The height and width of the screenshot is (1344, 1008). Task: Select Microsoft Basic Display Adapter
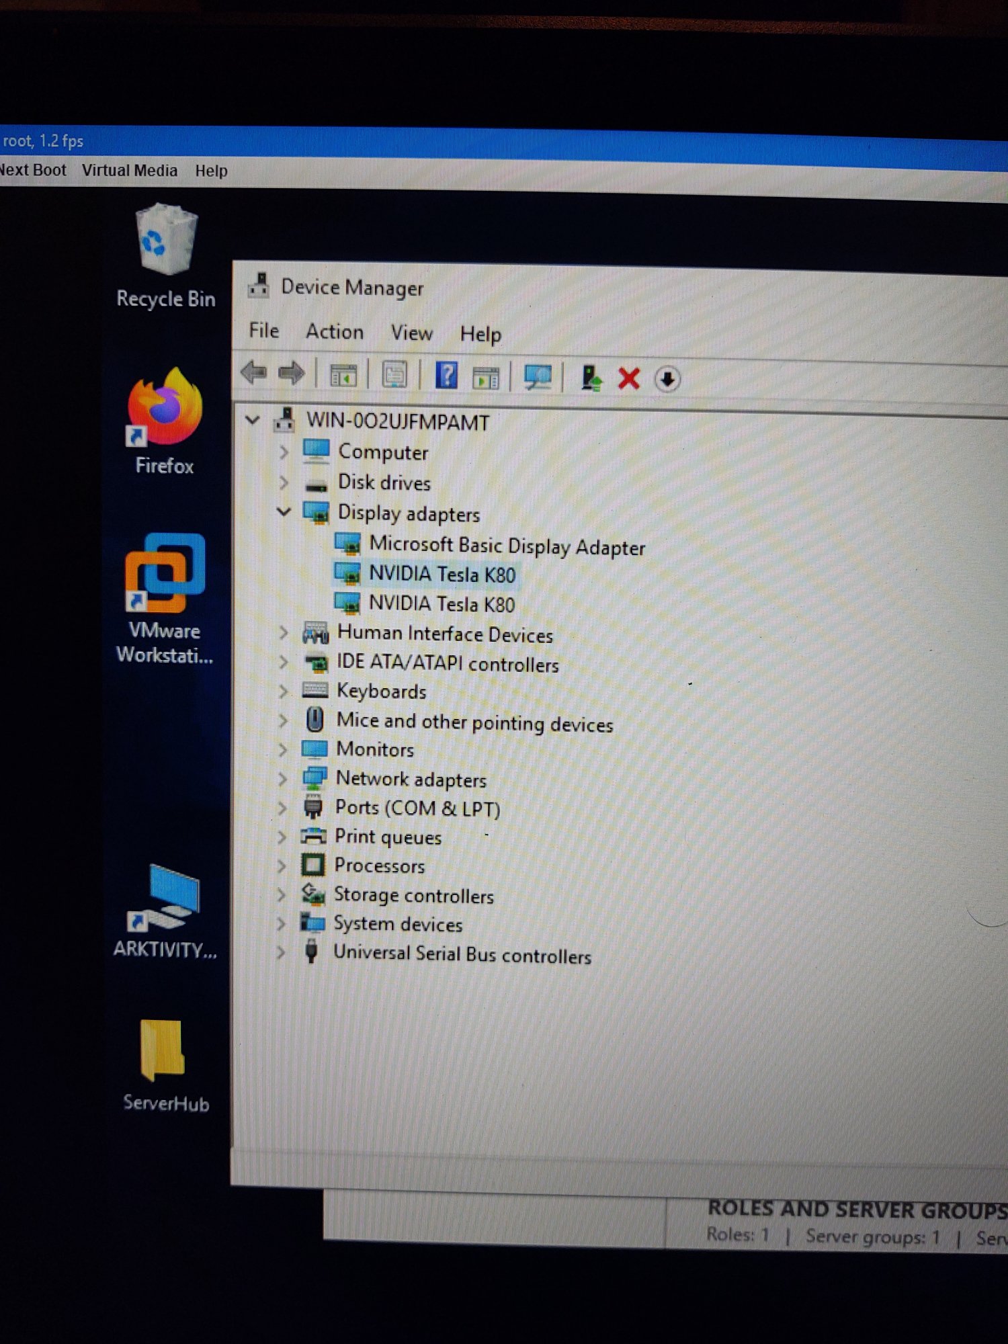(506, 546)
